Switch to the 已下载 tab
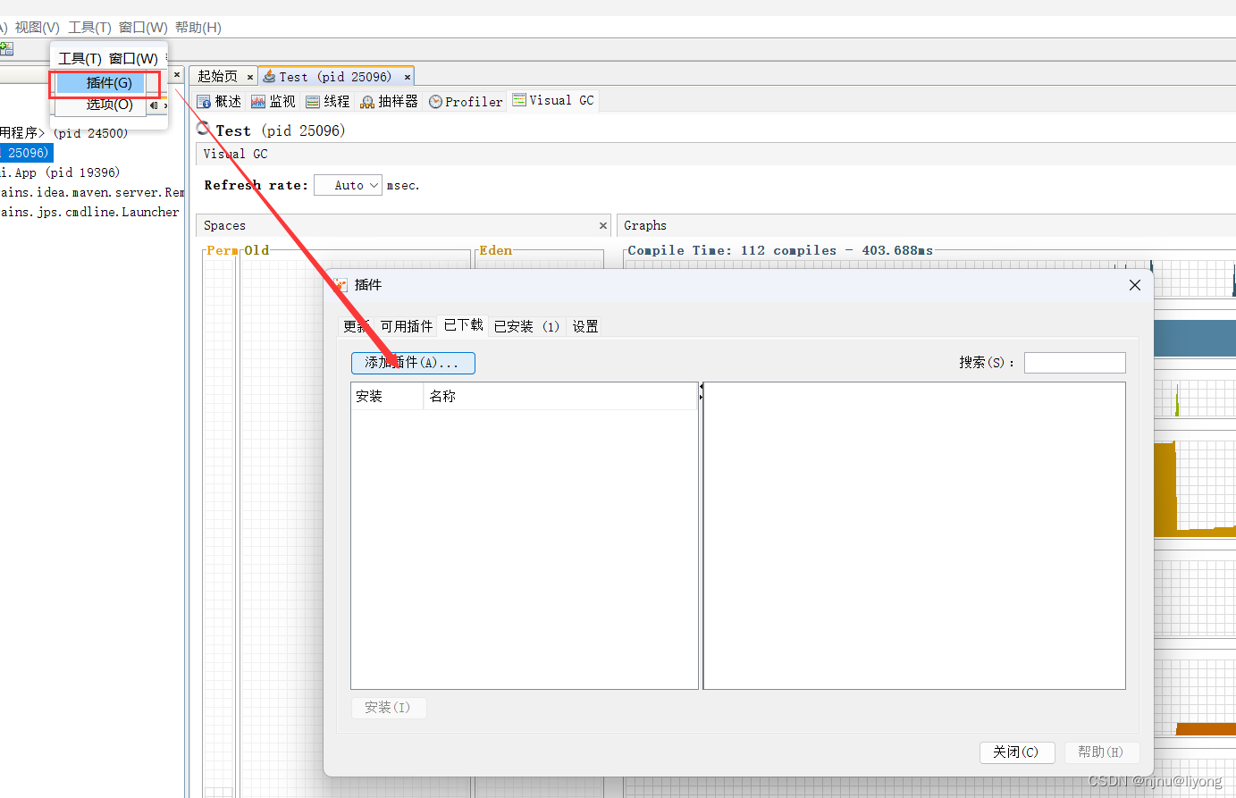 point(464,325)
